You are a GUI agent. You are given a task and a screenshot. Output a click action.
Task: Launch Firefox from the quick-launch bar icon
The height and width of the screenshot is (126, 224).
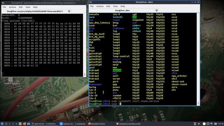pyautogui.click(x=24, y=124)
